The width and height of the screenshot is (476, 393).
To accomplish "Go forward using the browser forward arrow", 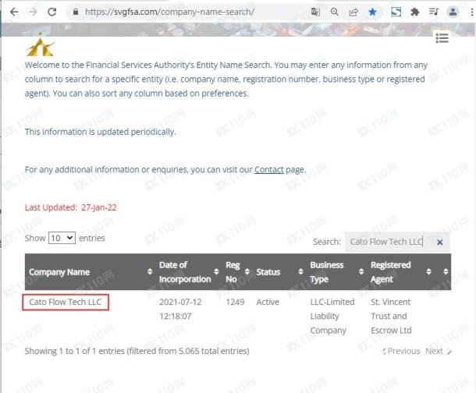I will pos(33,12).
